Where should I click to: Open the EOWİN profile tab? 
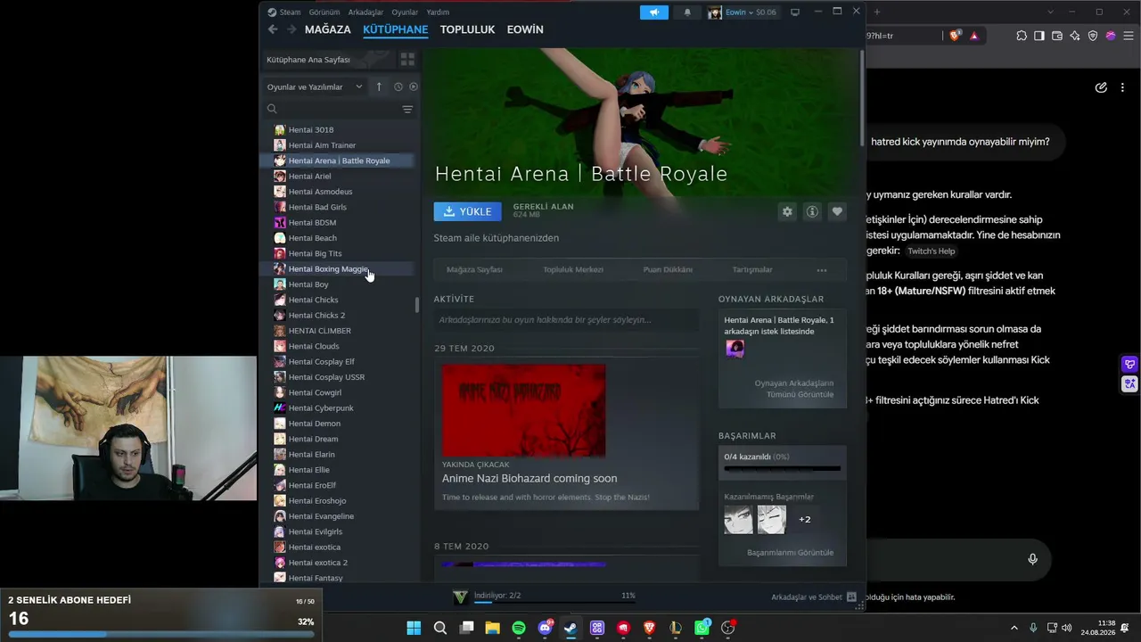coord(525,29)
